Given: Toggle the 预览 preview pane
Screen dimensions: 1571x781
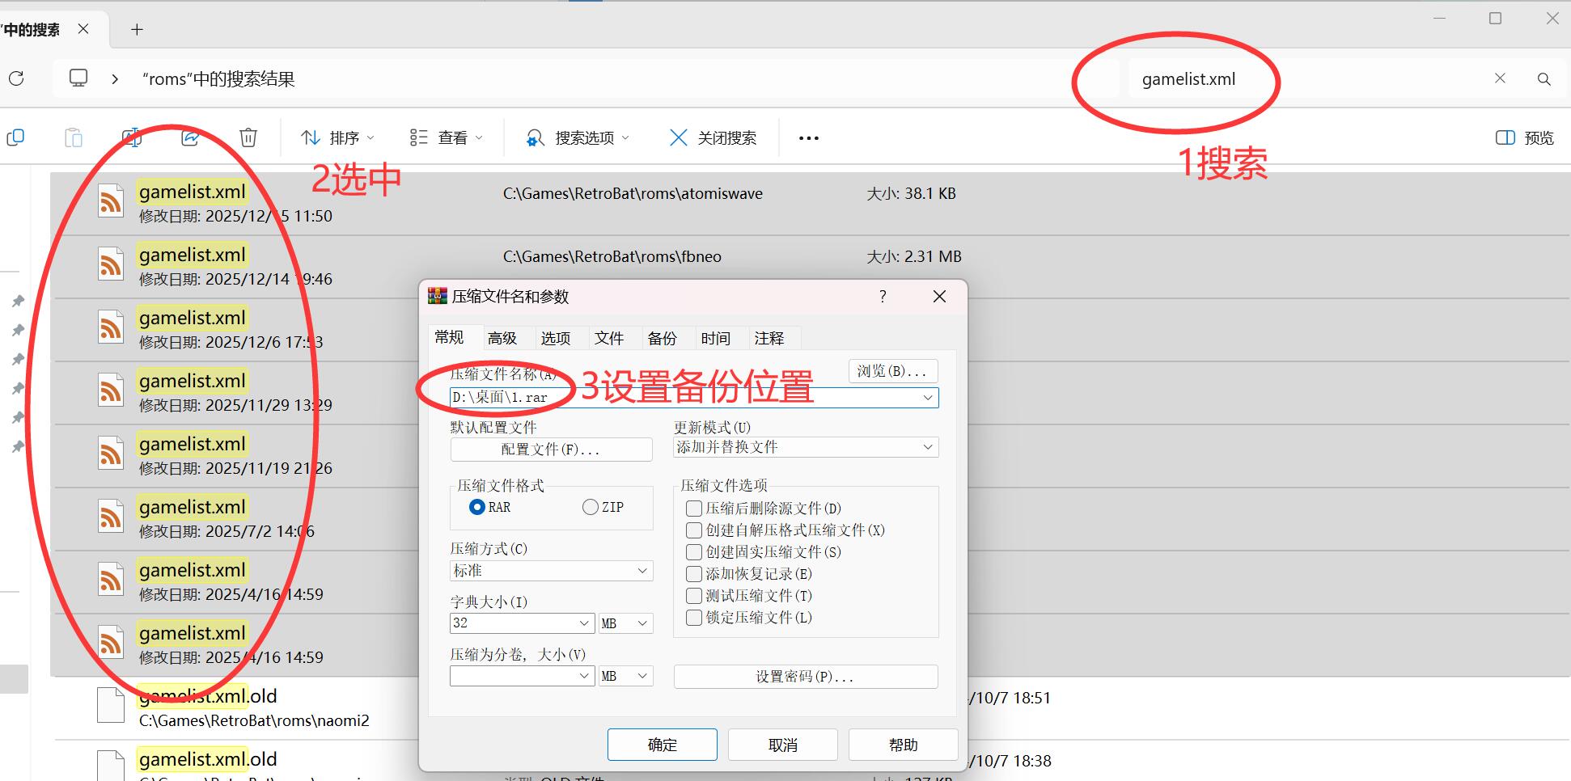Looking at the screenshot, I should (1523, 137).
